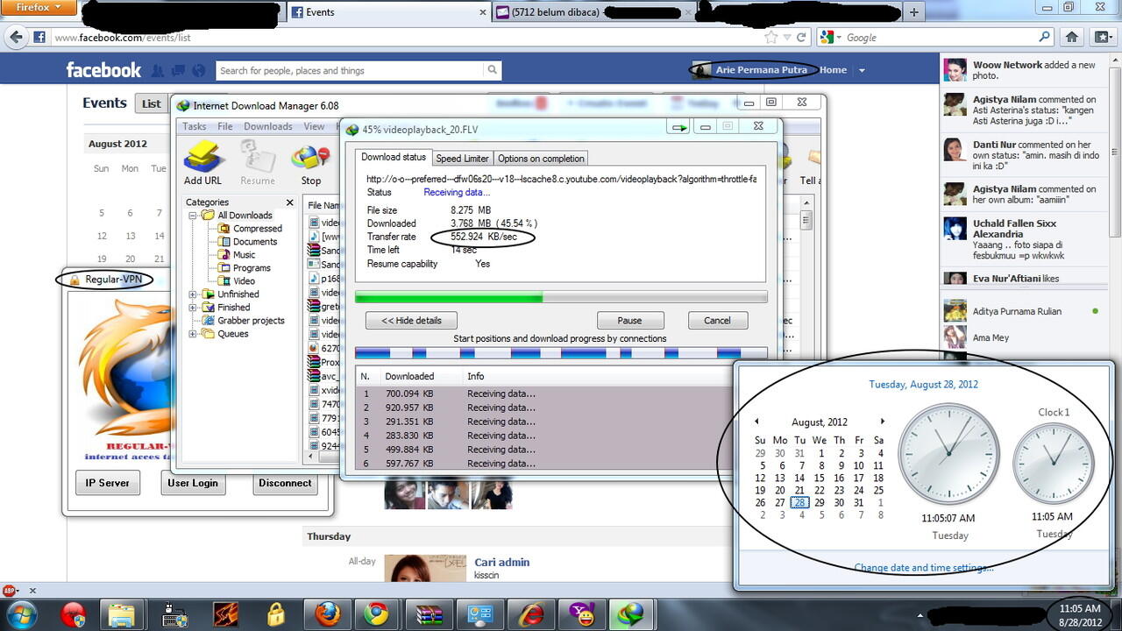Screen dimensions: 1122x631
Task: Expand the Unfinished tree node
Action: pyautogui.click(x=192, y=294)
